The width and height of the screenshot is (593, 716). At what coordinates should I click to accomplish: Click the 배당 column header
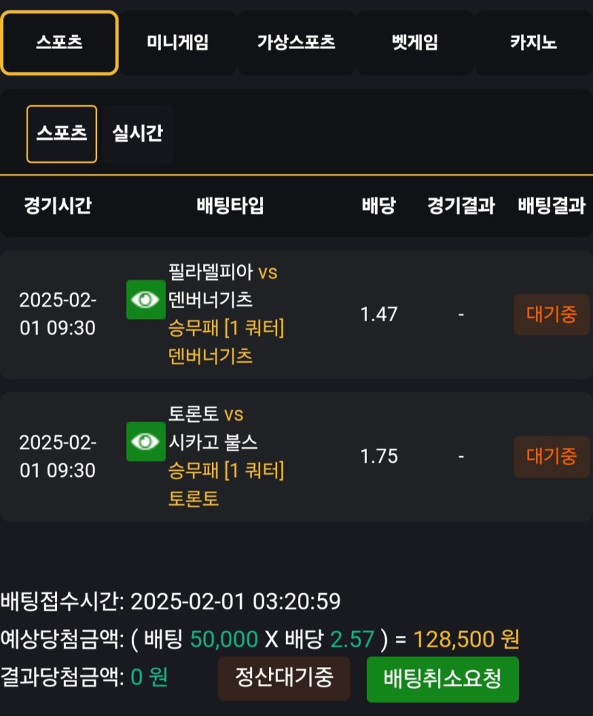378,206
